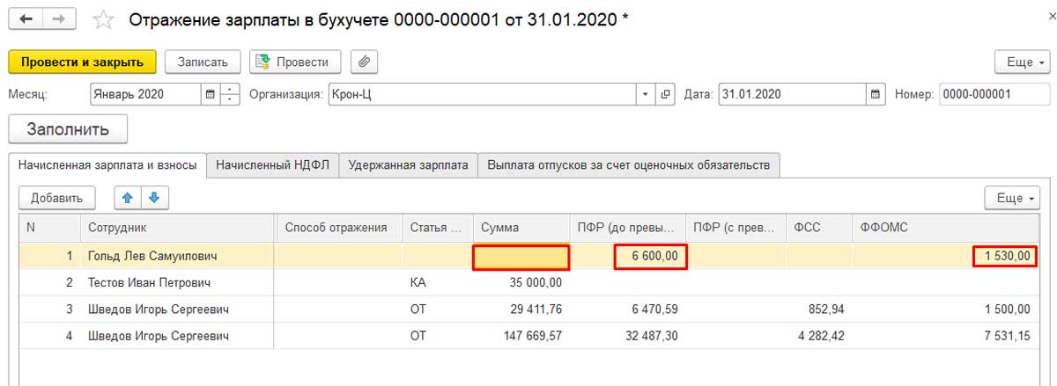
Task: Expand the Организация dropdown list
Action: click(647, 94)
